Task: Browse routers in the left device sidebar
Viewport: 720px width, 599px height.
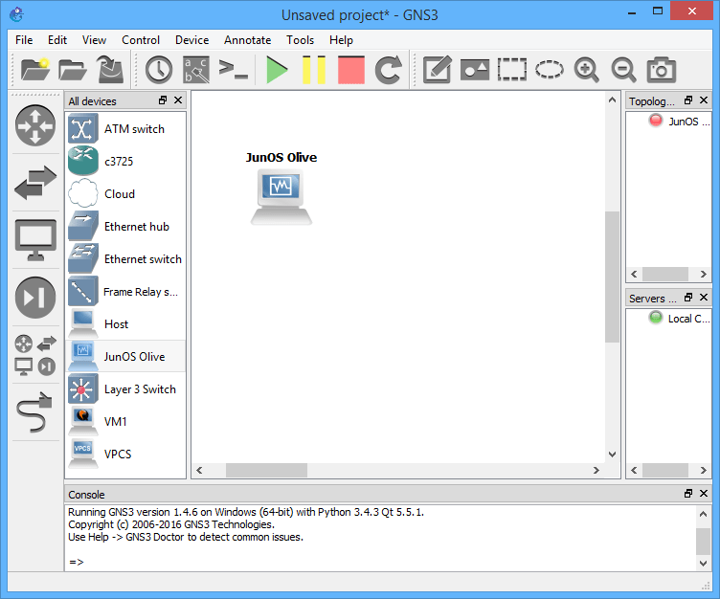Action: pos(35,126)
